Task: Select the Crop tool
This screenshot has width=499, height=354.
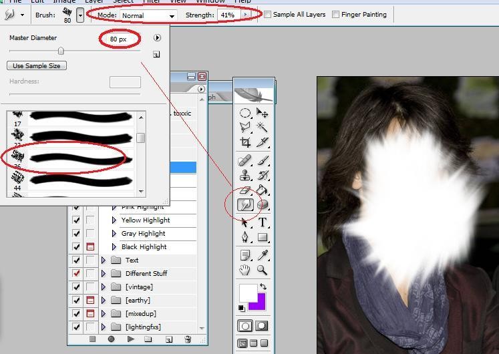Action: (244, 142)
